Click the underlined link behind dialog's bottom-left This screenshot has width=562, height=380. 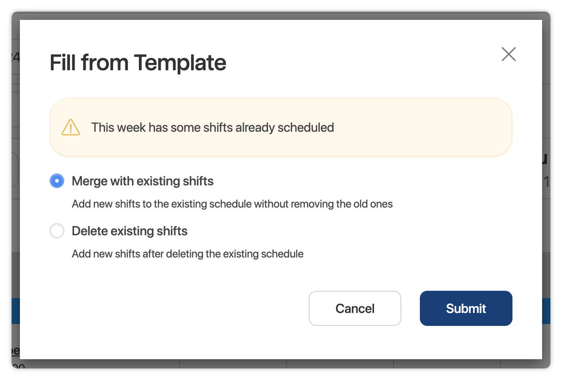click(15, 350)
